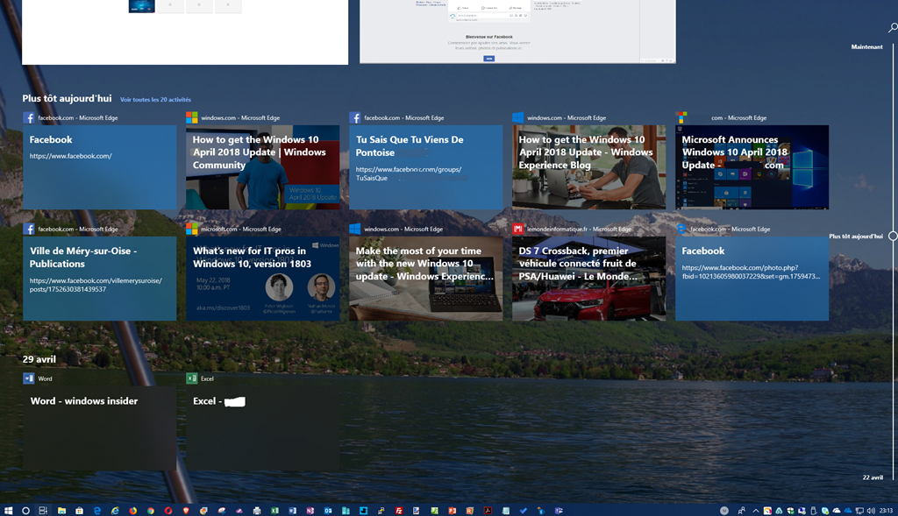
Task: Open Firefox from the taskbar
Action: 133,510
